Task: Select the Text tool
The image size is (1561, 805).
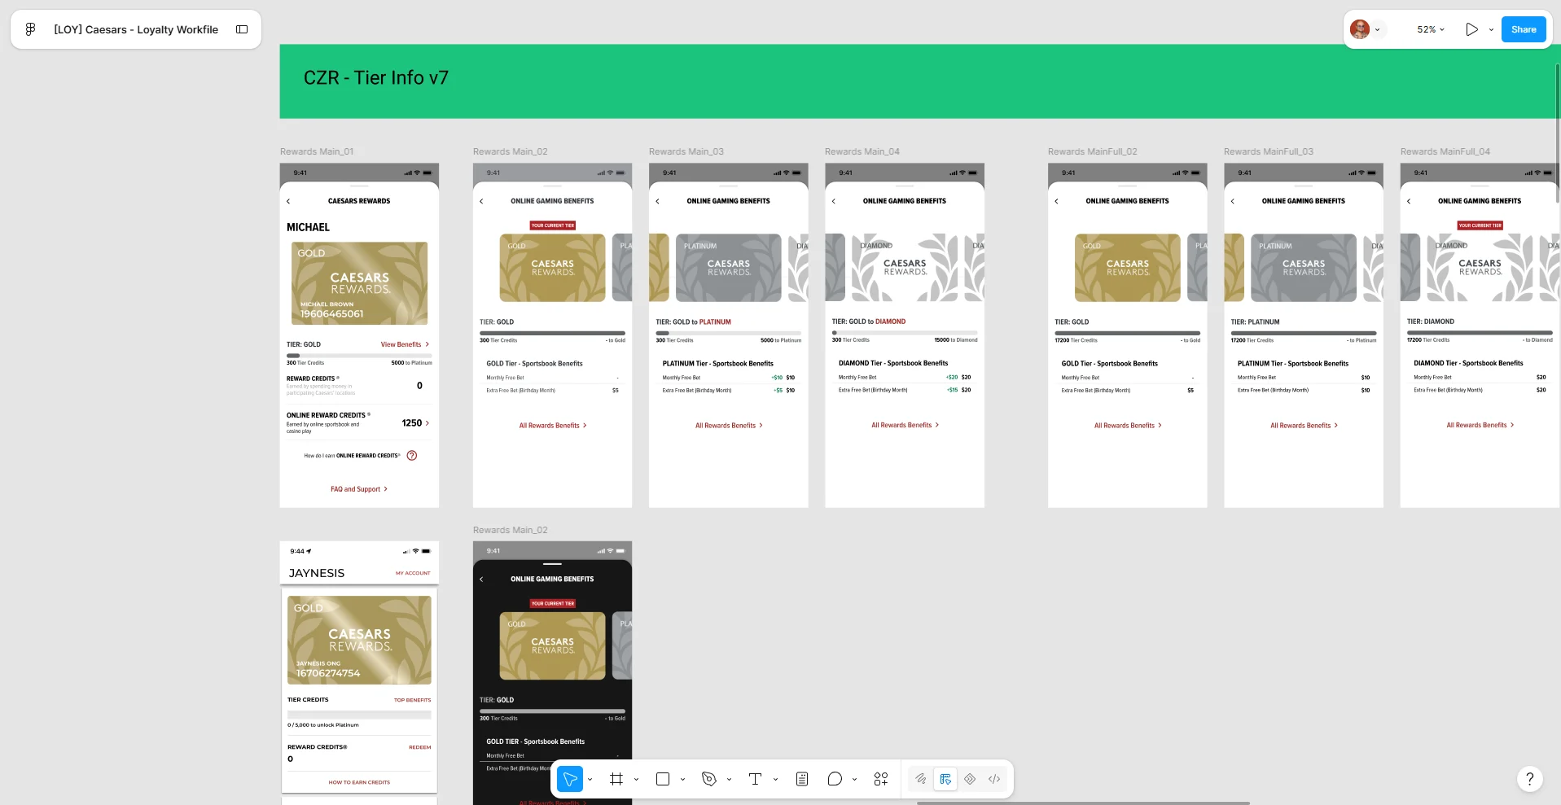Action: click(x=755, y=779)
